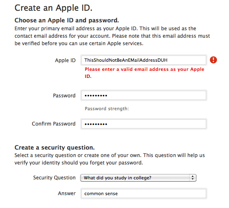The image size is (229, 208).
Task: Click the 'Create an Apple ID.' title
Action: point(54,8)
